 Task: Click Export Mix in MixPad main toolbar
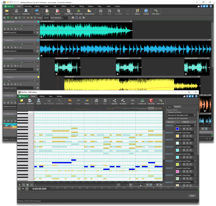pos(26,12)
